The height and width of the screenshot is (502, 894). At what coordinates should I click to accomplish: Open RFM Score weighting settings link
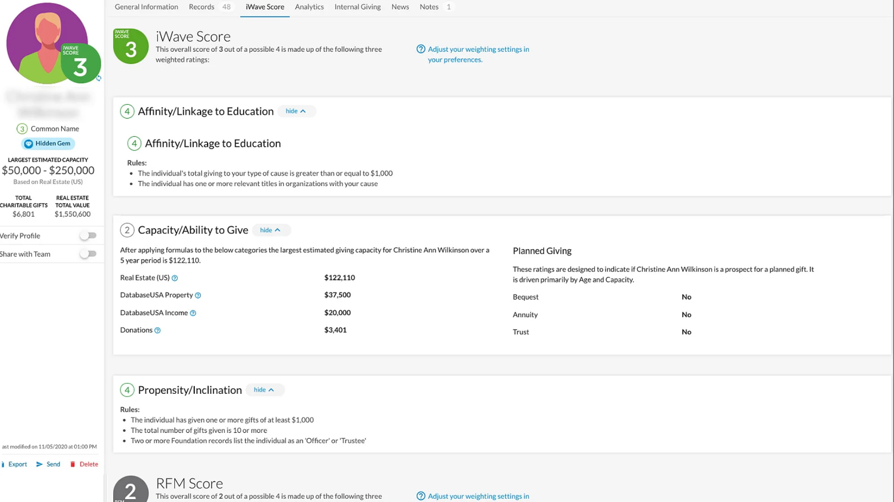(x=478, y=496)
